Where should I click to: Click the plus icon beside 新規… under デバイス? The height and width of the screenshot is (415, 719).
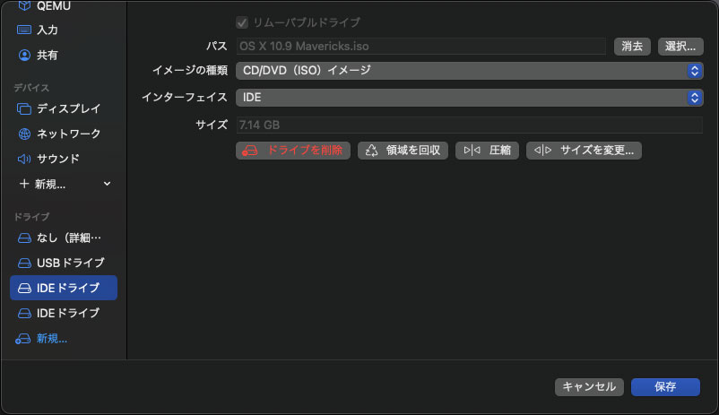point(24,184)
